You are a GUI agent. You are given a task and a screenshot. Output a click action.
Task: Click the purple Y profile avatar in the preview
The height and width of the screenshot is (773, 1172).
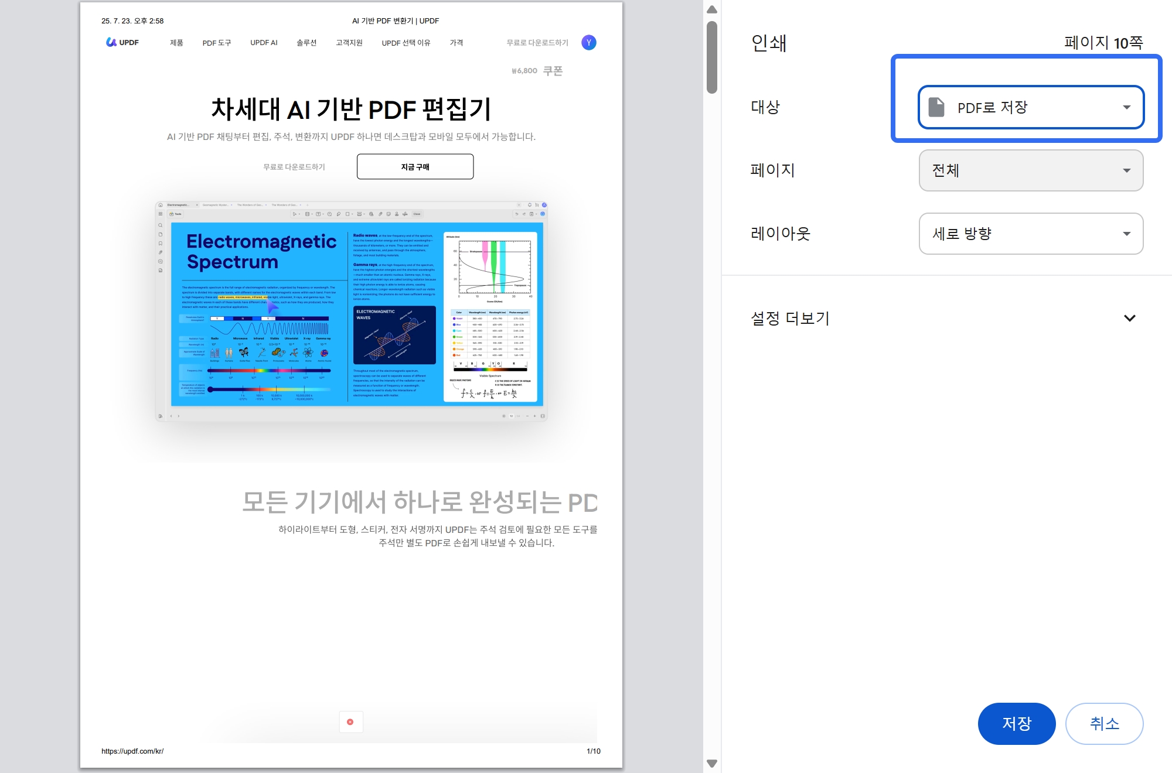click(589, 42)
